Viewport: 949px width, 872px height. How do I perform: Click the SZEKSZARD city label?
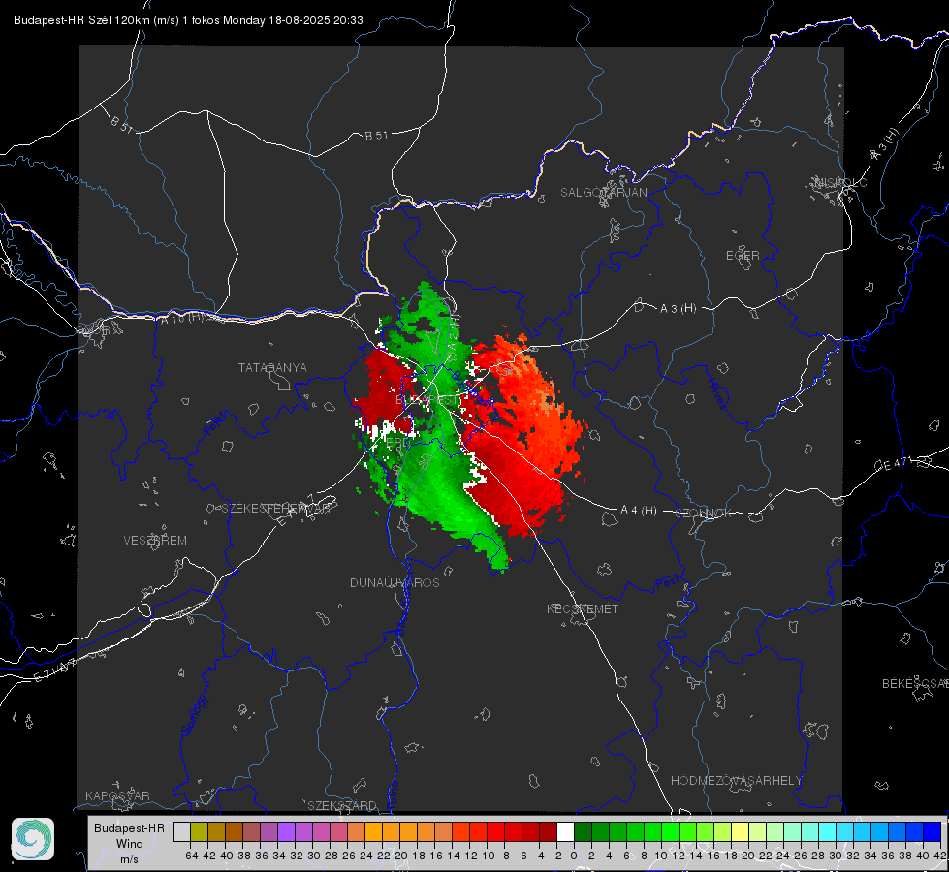click(x=342, y=805)
